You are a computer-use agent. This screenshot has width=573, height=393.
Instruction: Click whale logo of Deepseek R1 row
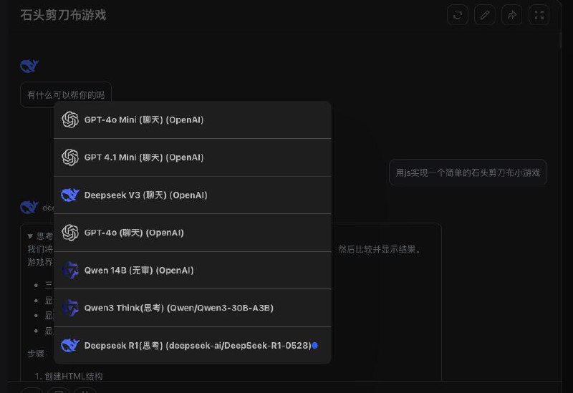(70, 345)
